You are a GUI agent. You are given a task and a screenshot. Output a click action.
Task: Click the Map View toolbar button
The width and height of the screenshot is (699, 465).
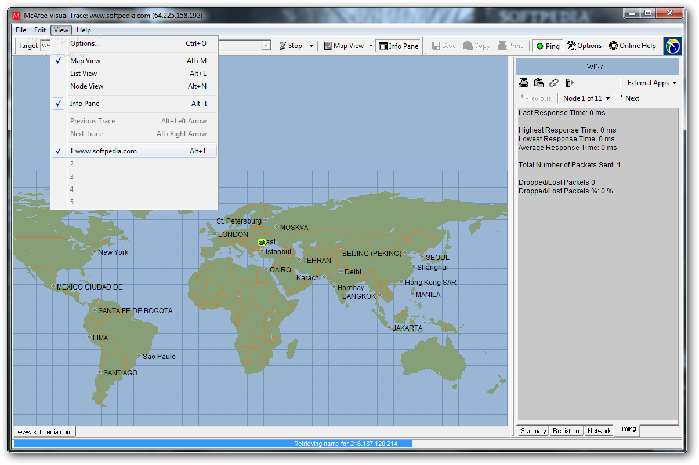tap(344, 46)
